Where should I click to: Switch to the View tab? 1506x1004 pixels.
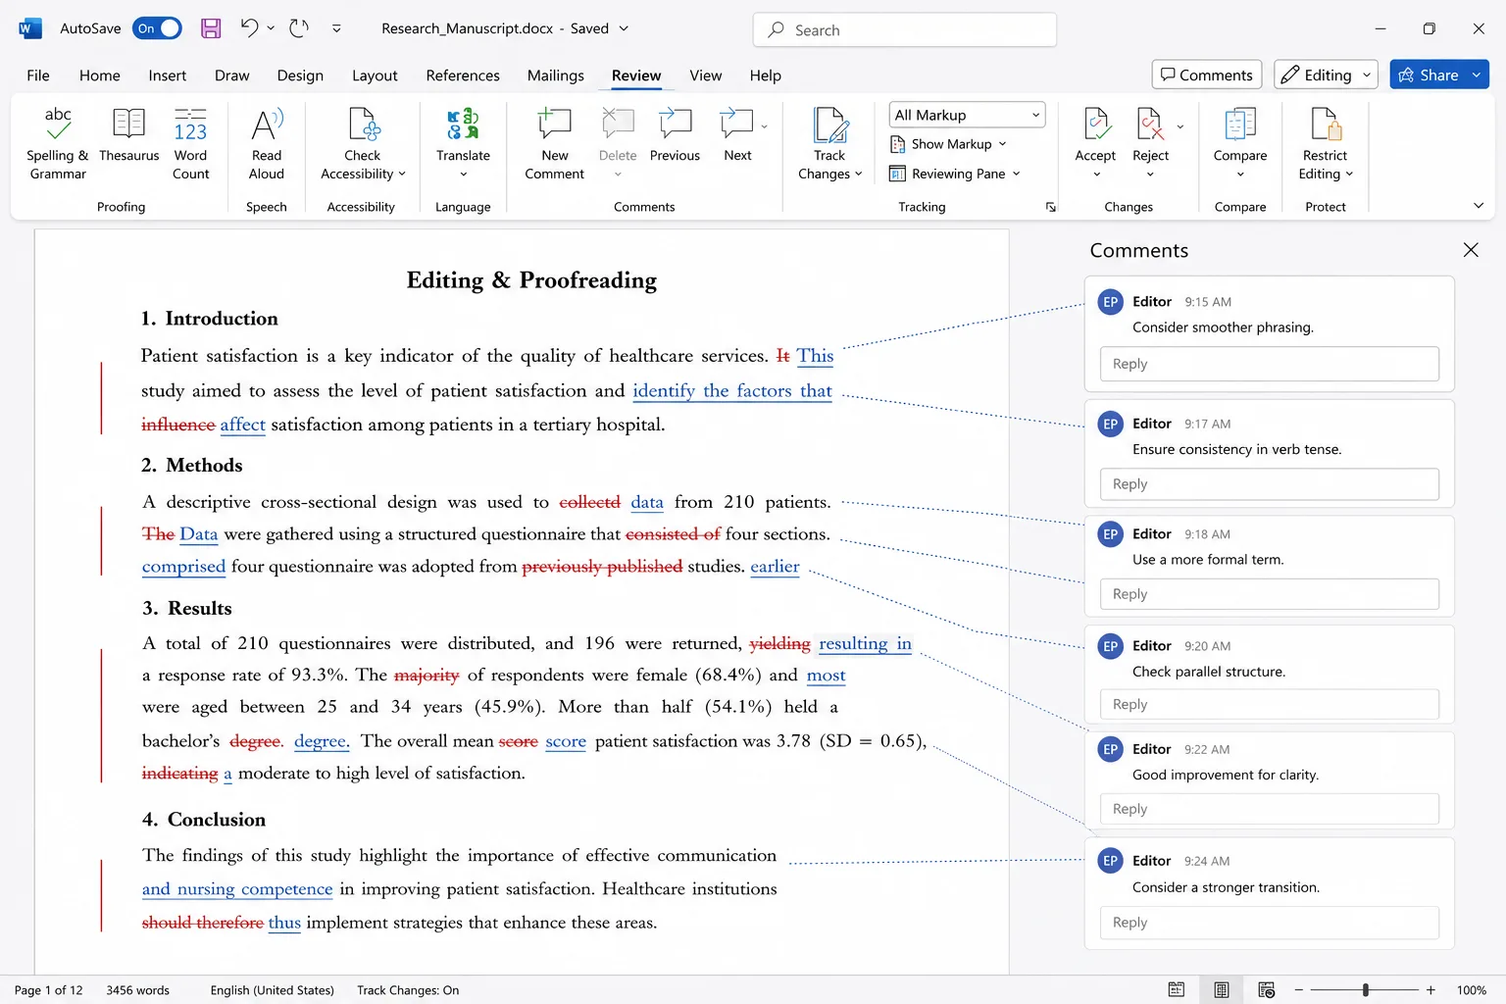click(x=706, y=75)
